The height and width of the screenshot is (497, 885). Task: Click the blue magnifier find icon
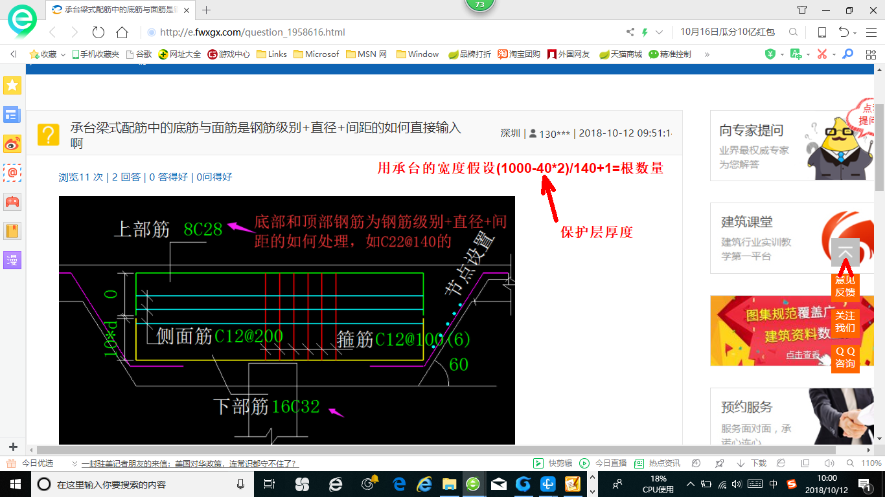(x=847, y=54)
